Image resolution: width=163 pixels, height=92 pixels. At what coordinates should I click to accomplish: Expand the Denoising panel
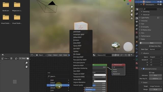[x=142, y=12]
